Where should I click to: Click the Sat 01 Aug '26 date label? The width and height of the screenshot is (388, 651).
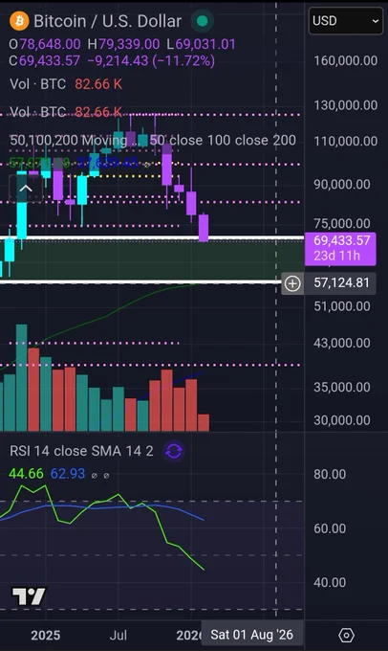tap(252, 635)
